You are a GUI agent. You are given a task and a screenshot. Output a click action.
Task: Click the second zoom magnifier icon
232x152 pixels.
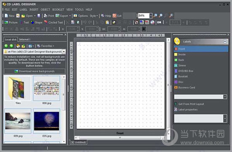click(161, 16)
